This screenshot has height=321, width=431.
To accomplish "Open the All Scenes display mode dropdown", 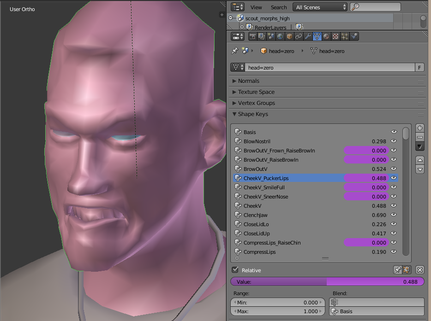I will click(320, 7).
